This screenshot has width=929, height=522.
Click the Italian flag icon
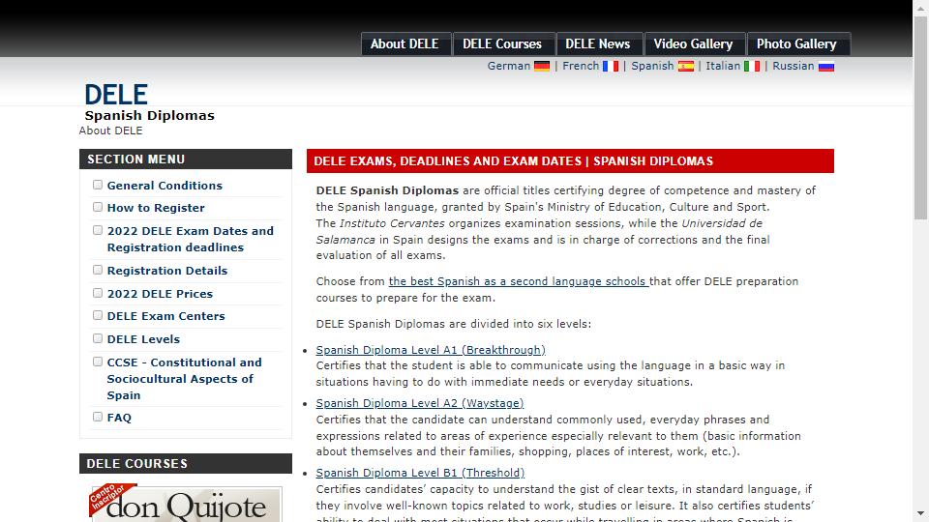coord(752,67)
